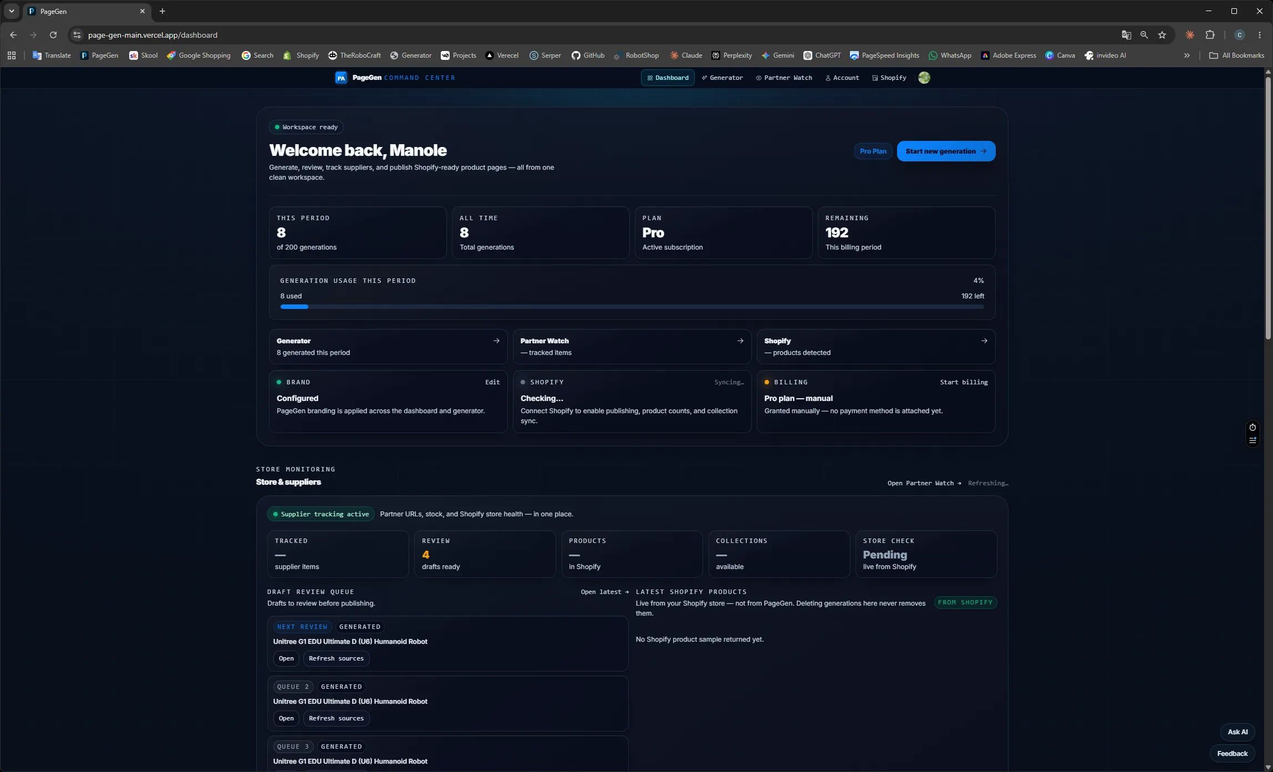Click the list icon on right edge widget

[1252, 440]
